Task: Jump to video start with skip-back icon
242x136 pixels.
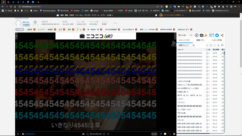Action: coord(83,134)
